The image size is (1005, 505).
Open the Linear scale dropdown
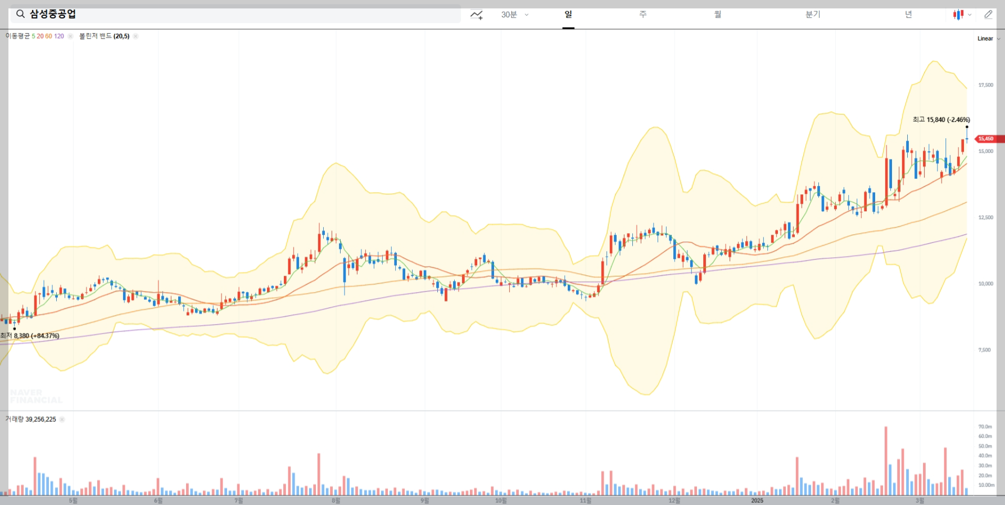click(x=989, y=39)
